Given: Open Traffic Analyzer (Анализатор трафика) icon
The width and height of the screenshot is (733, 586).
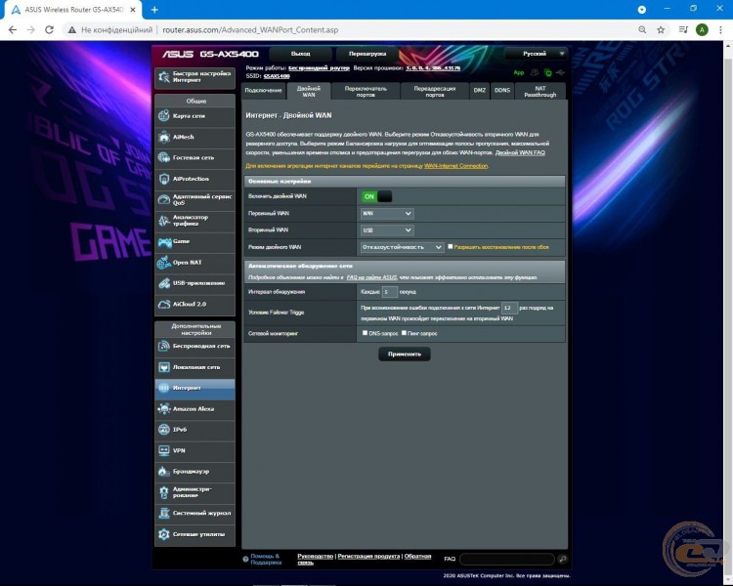Looking at the screenshot, I should (x=163, y=220).
